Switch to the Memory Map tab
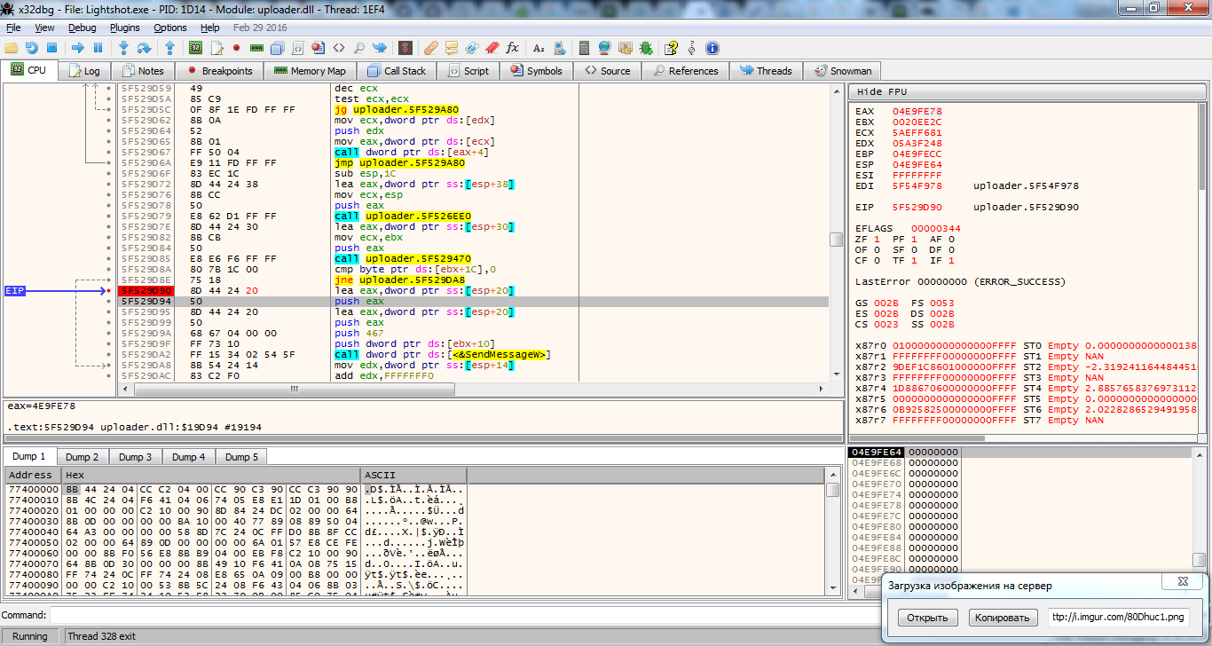Image resolution: width=1212 pixels, height=646 pixels. coord(310,71)
